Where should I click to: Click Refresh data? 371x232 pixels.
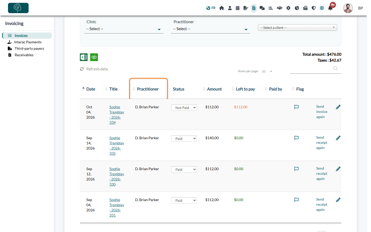(94, 69)
